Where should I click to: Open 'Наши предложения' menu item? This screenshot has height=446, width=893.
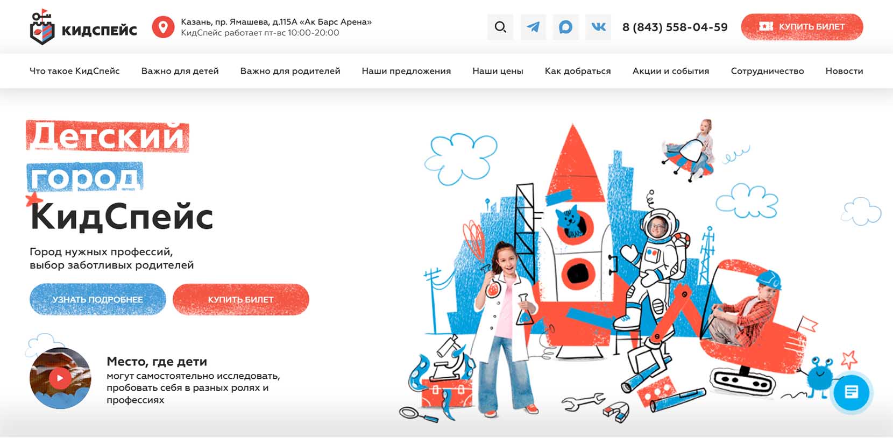point(406,71)
